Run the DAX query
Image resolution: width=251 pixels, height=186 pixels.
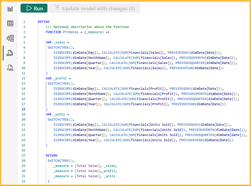point(34,8)
